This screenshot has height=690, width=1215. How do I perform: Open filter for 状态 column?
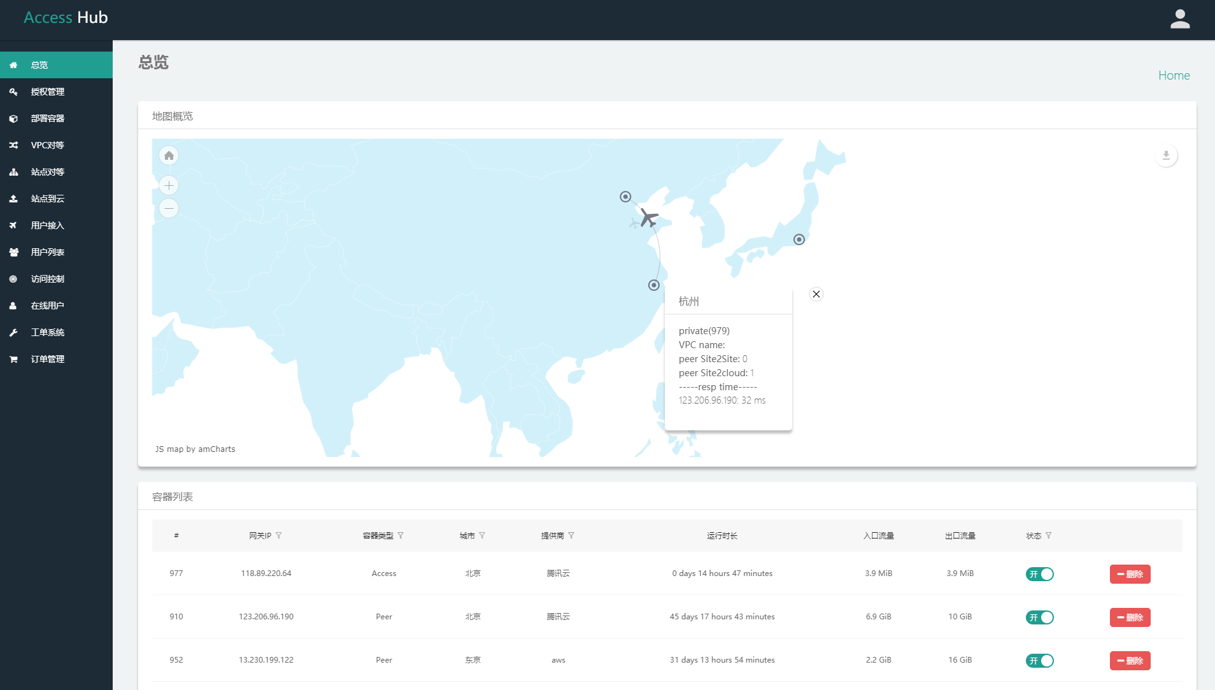[1049, 535]
